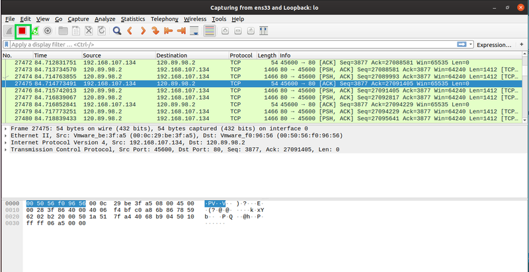Expand the Frame 27475 details
Viewport: 529px width, 272px height.
[6, 129]
